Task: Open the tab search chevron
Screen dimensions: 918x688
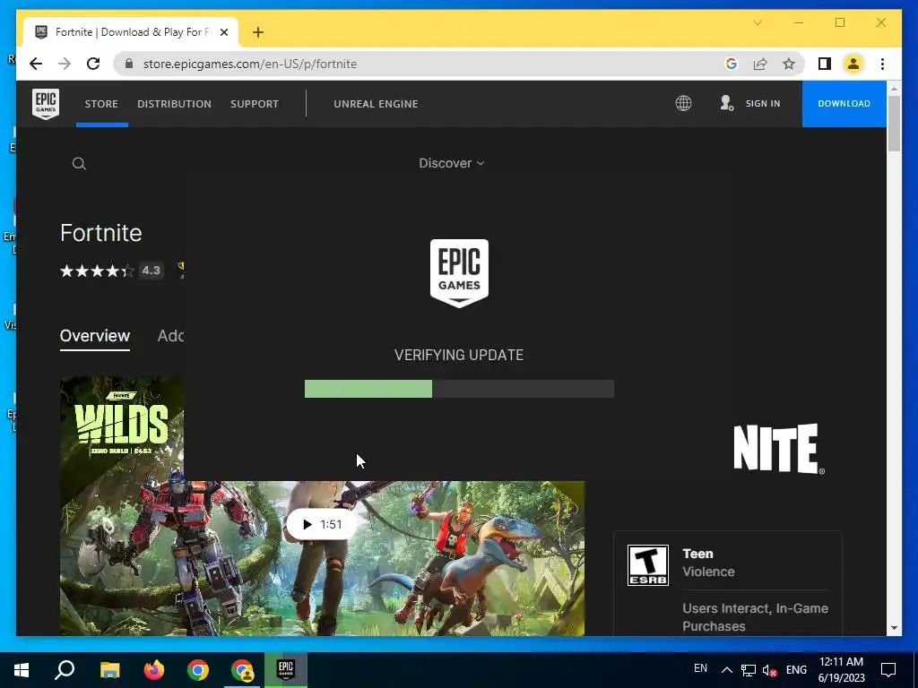Action: point(757,22)
